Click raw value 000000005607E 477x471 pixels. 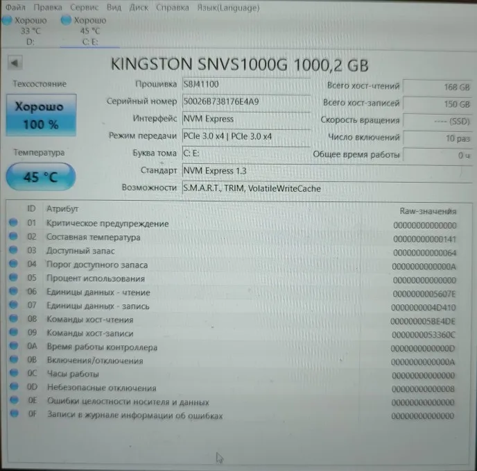[424, 294]
